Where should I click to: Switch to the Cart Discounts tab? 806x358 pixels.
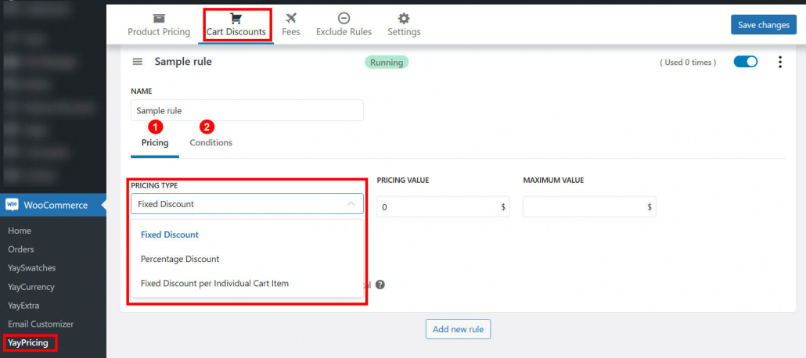click(236, 25)
